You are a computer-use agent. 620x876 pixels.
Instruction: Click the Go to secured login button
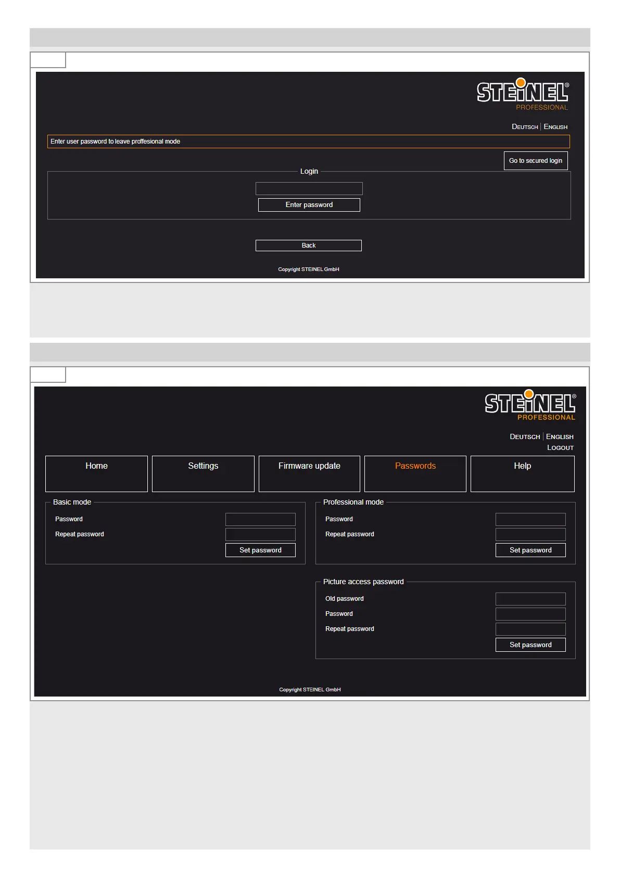(536, 161)
